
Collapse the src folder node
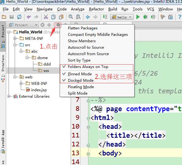pyautogui.click(x=15, y=45)
